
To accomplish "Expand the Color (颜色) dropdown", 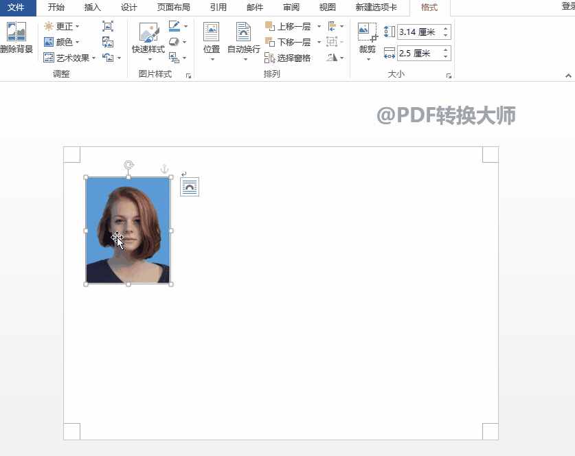I will coord(62,42).
